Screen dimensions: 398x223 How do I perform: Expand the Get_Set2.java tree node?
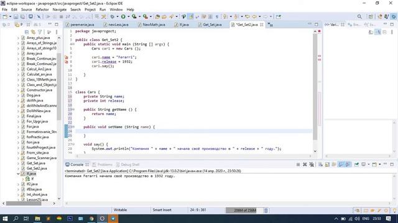tap(18, 168)
